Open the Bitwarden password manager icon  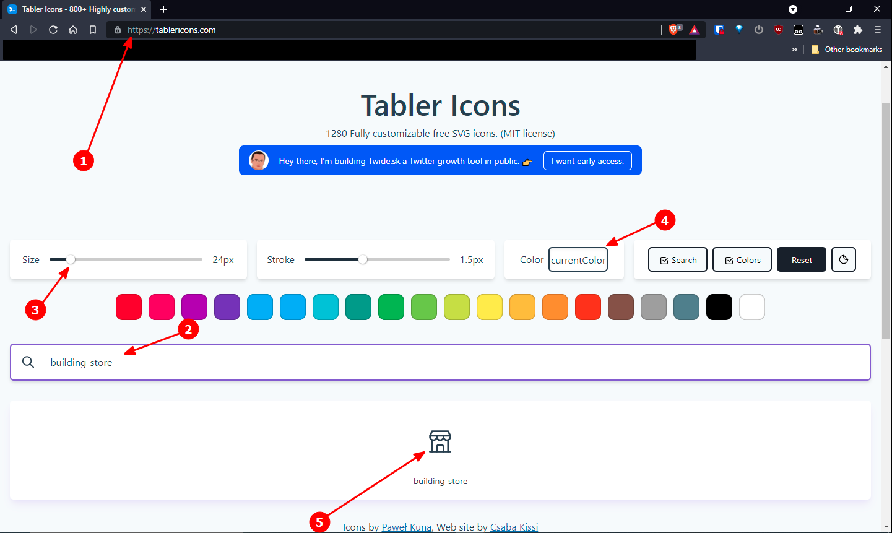[719, 29]
